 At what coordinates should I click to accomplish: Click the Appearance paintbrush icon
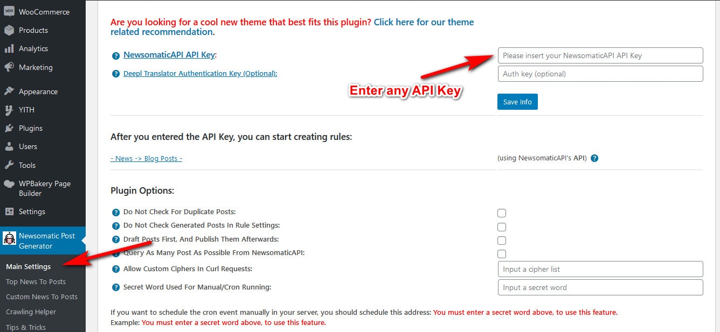pos(9,91)
